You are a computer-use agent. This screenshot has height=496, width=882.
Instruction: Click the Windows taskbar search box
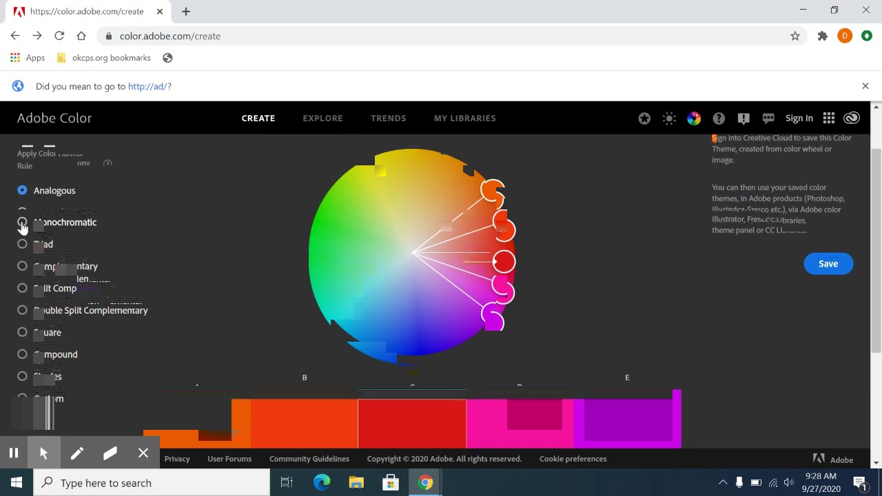(x=152, y=483)
